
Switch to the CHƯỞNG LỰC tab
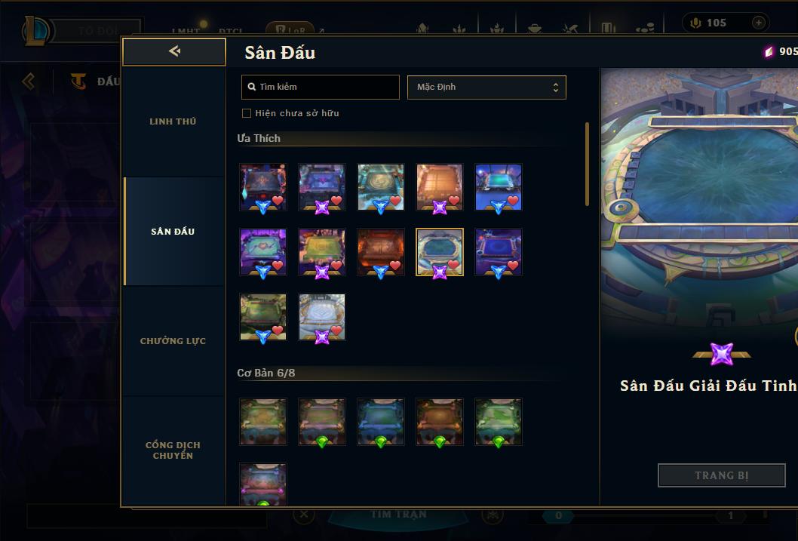coord(173,341)
